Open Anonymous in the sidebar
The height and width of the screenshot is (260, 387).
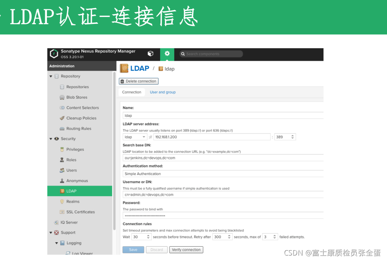pos(77,181)
